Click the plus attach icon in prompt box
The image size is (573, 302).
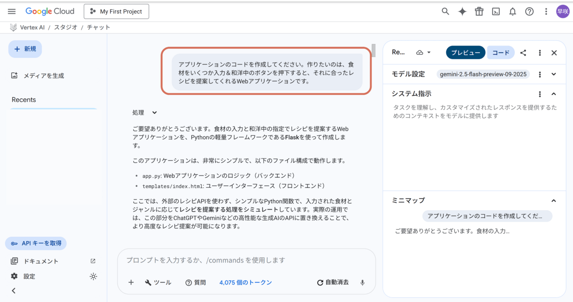131,282
